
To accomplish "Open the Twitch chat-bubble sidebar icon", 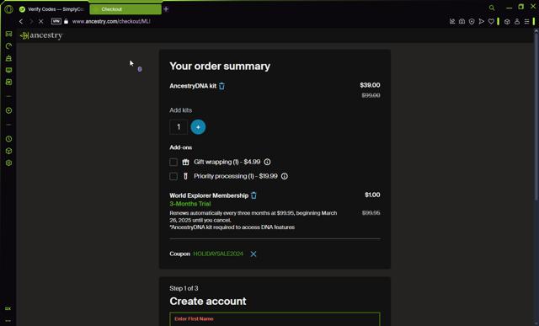I will click(x=8, y=70).
